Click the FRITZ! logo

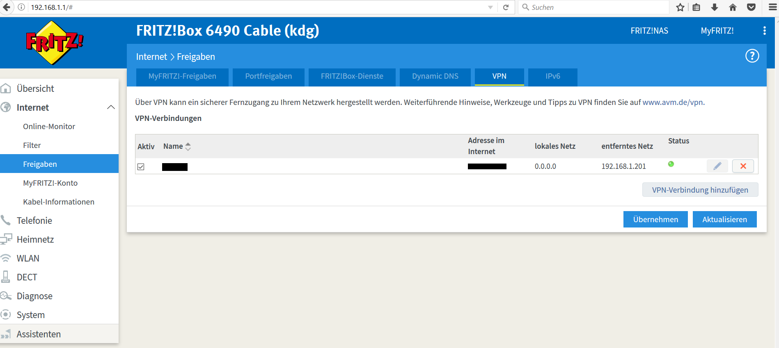point(55,43)
